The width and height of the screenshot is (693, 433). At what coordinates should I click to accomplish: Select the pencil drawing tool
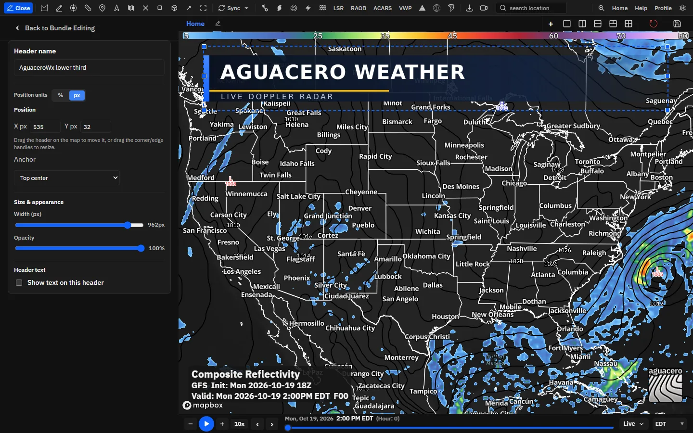[x=59, y=8]
